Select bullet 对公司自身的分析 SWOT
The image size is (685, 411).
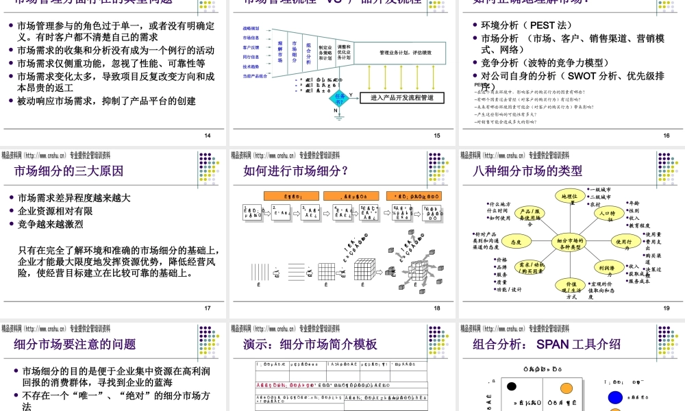click(573, 81)
